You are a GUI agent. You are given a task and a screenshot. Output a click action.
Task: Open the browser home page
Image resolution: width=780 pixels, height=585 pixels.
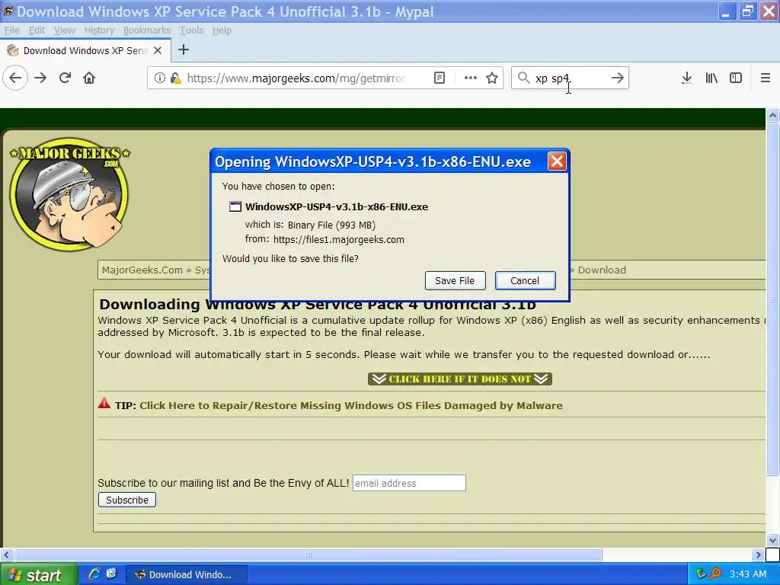[x=89, y=78]
